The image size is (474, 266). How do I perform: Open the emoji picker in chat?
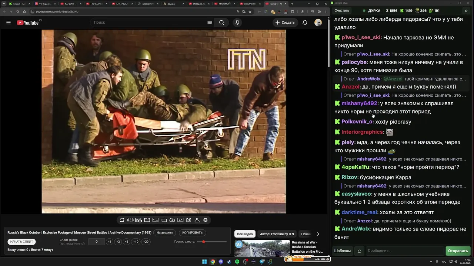click(359, 251)
